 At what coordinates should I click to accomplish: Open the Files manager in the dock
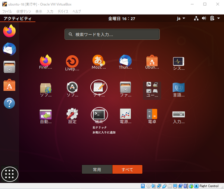pos(9,67)
